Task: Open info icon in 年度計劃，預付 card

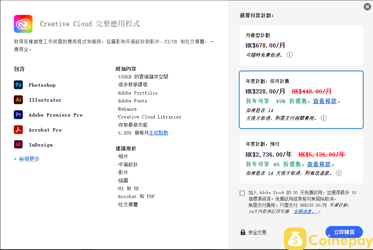Action: pyautogui.click(x=339, y=173)
